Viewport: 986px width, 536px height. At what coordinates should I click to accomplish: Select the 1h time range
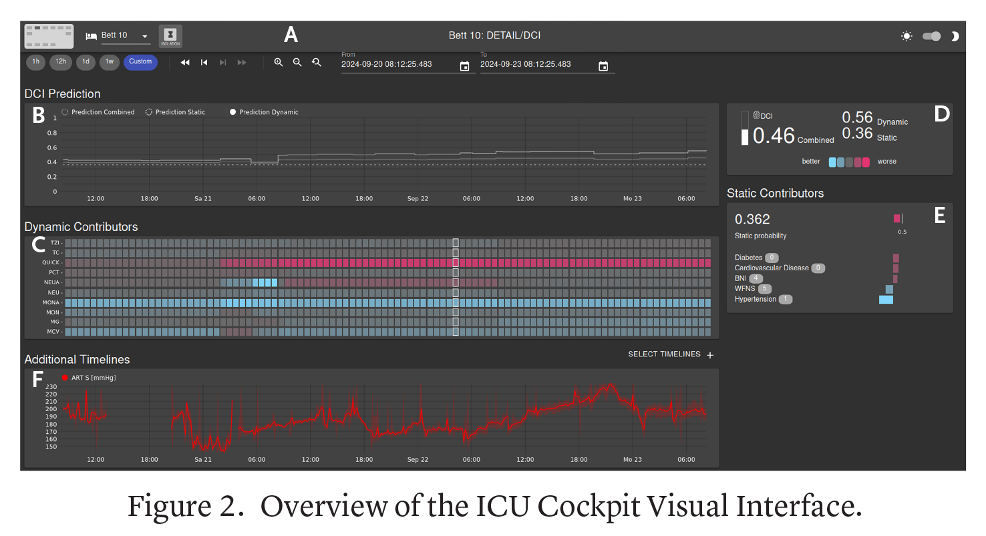pos(36,62)
